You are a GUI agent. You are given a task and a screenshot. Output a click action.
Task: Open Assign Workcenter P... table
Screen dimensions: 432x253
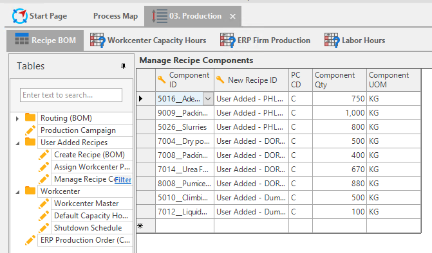point(92,167)
